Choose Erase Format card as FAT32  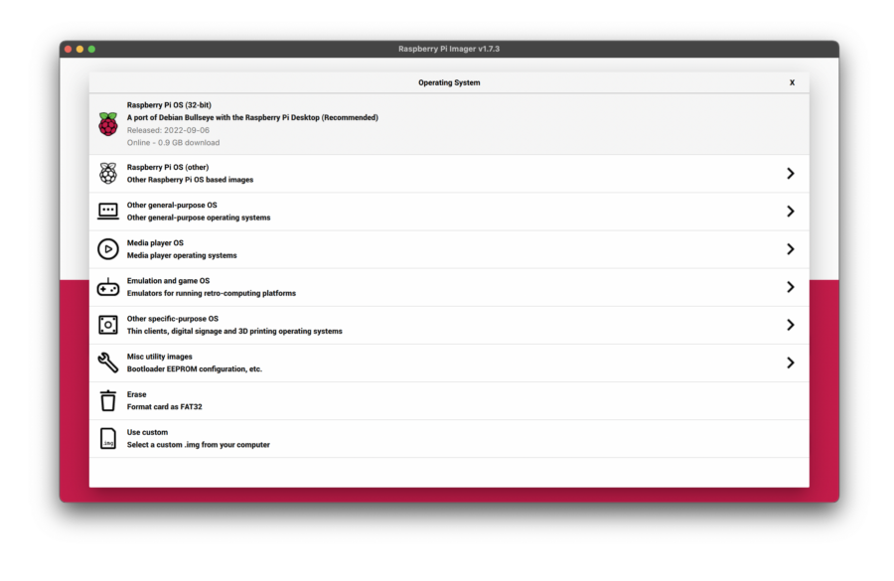tap(165, 400)
